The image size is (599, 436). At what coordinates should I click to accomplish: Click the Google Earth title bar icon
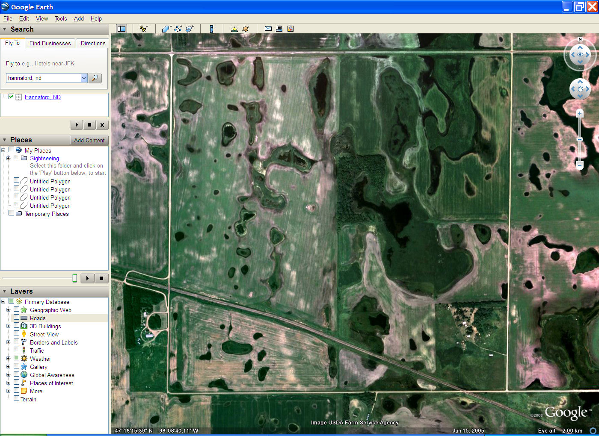5,6
